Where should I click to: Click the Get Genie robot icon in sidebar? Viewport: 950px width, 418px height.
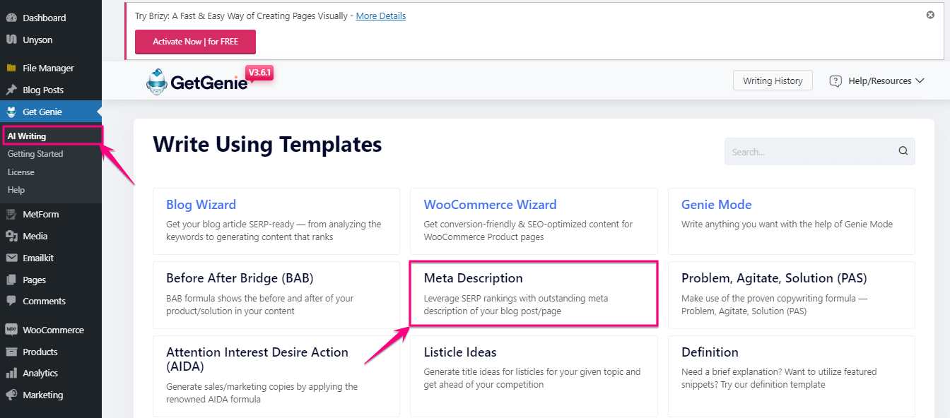click(x=11, y=112)
